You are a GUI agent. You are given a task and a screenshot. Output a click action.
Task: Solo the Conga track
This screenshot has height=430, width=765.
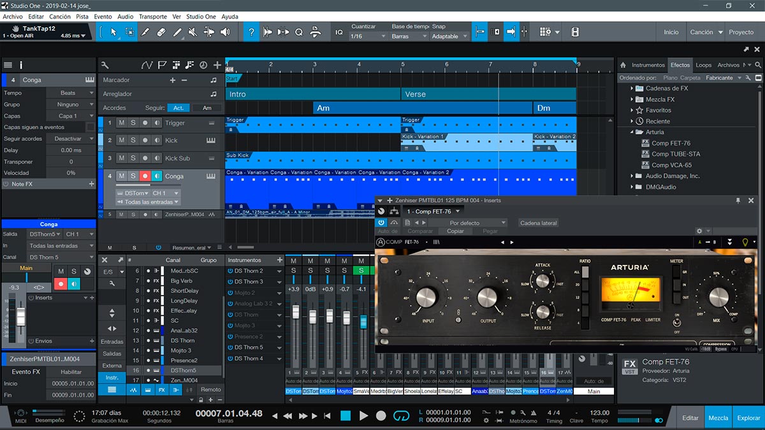(x=133, y=176)
